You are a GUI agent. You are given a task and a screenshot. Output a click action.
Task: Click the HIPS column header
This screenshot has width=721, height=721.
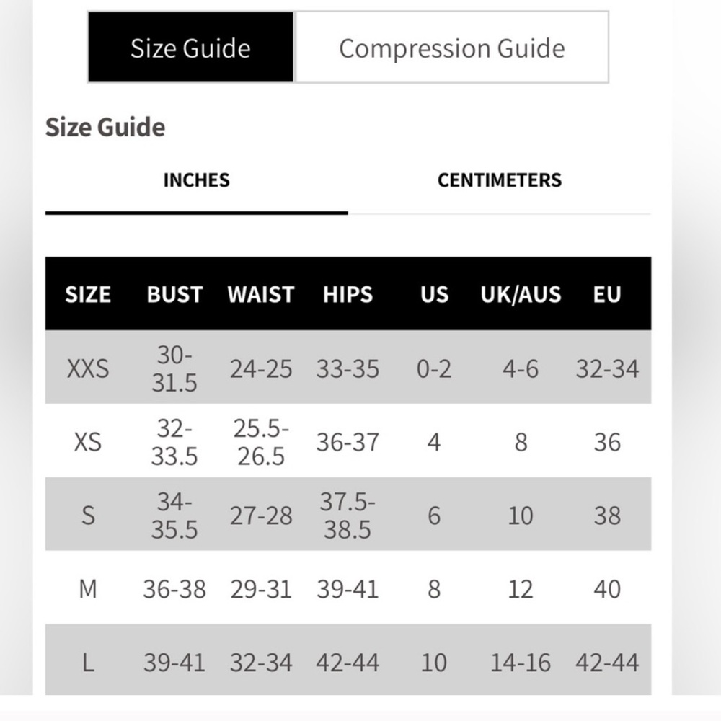click(x=348, y=294)
